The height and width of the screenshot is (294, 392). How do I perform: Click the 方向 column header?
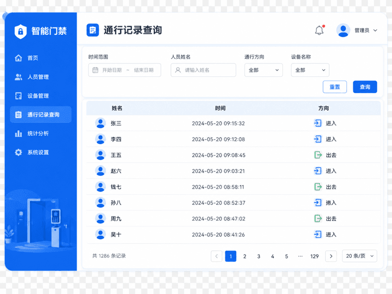pyautogui.click(x=323, y=108)
